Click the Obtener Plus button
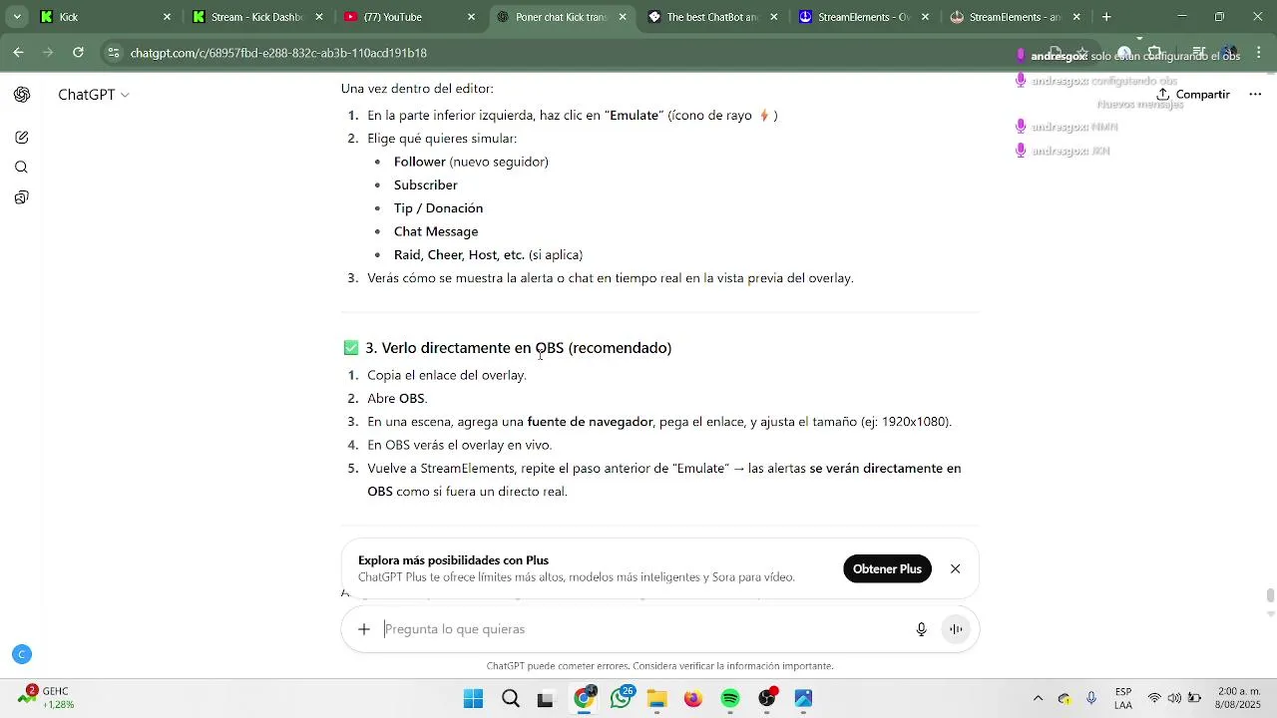 click(x=887, y=569)
